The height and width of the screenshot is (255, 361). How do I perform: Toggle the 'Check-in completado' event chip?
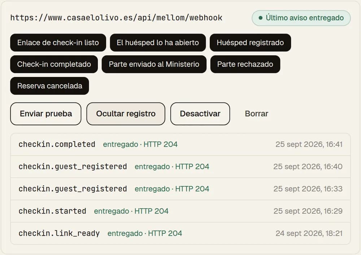pyautogui.click(x=54, y=64)
